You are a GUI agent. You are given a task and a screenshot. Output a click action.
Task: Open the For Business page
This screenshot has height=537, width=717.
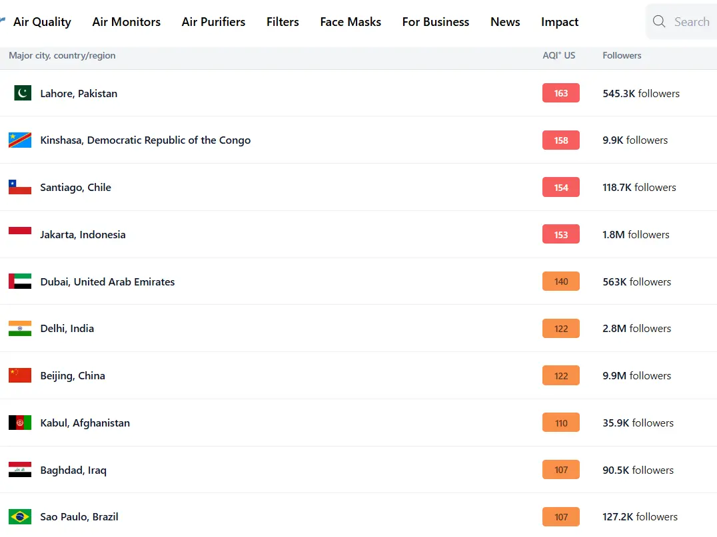436,22
